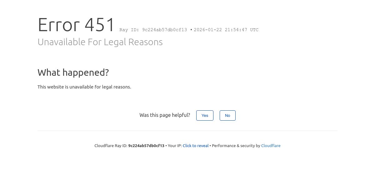Select the header Ray ID monospace text
Image resolution: width=375 pixels, height=187 pixels.
coord(153,30)
